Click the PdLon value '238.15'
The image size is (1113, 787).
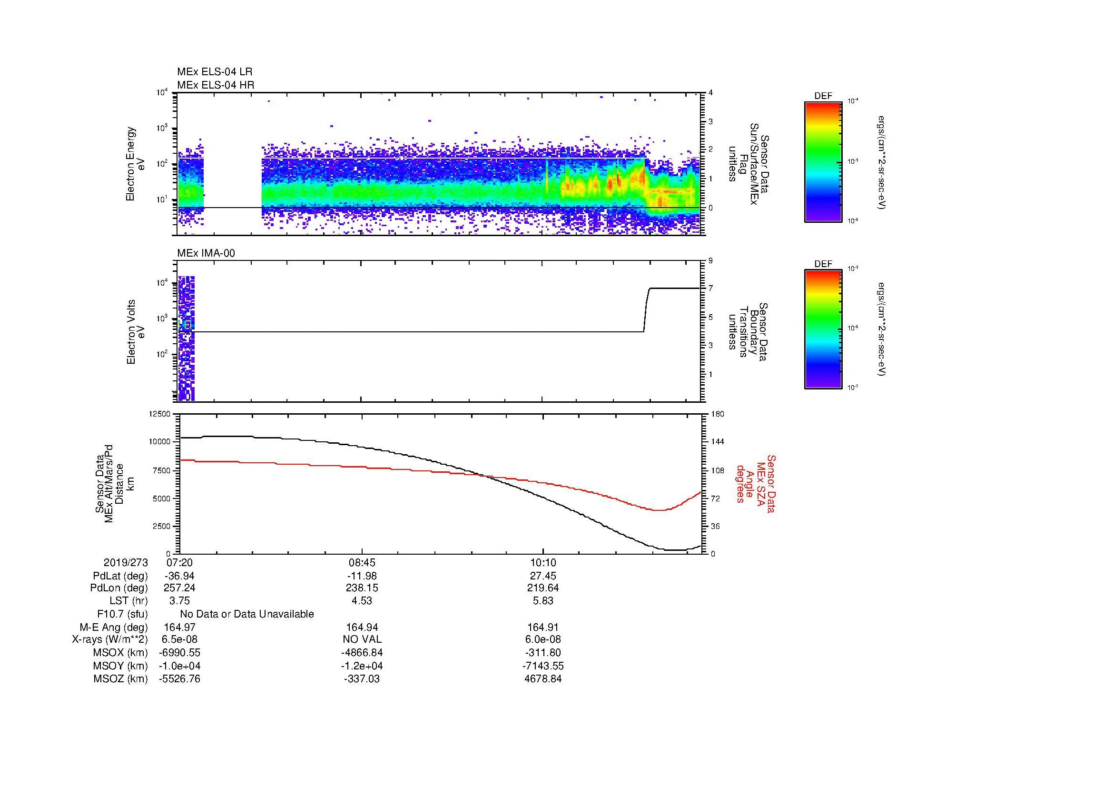(x=362, y=588)
